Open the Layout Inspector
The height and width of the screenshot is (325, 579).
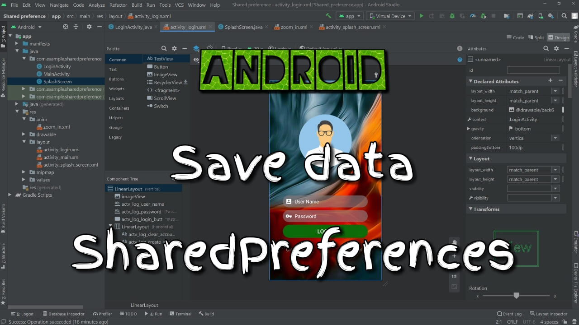point(548,314)
